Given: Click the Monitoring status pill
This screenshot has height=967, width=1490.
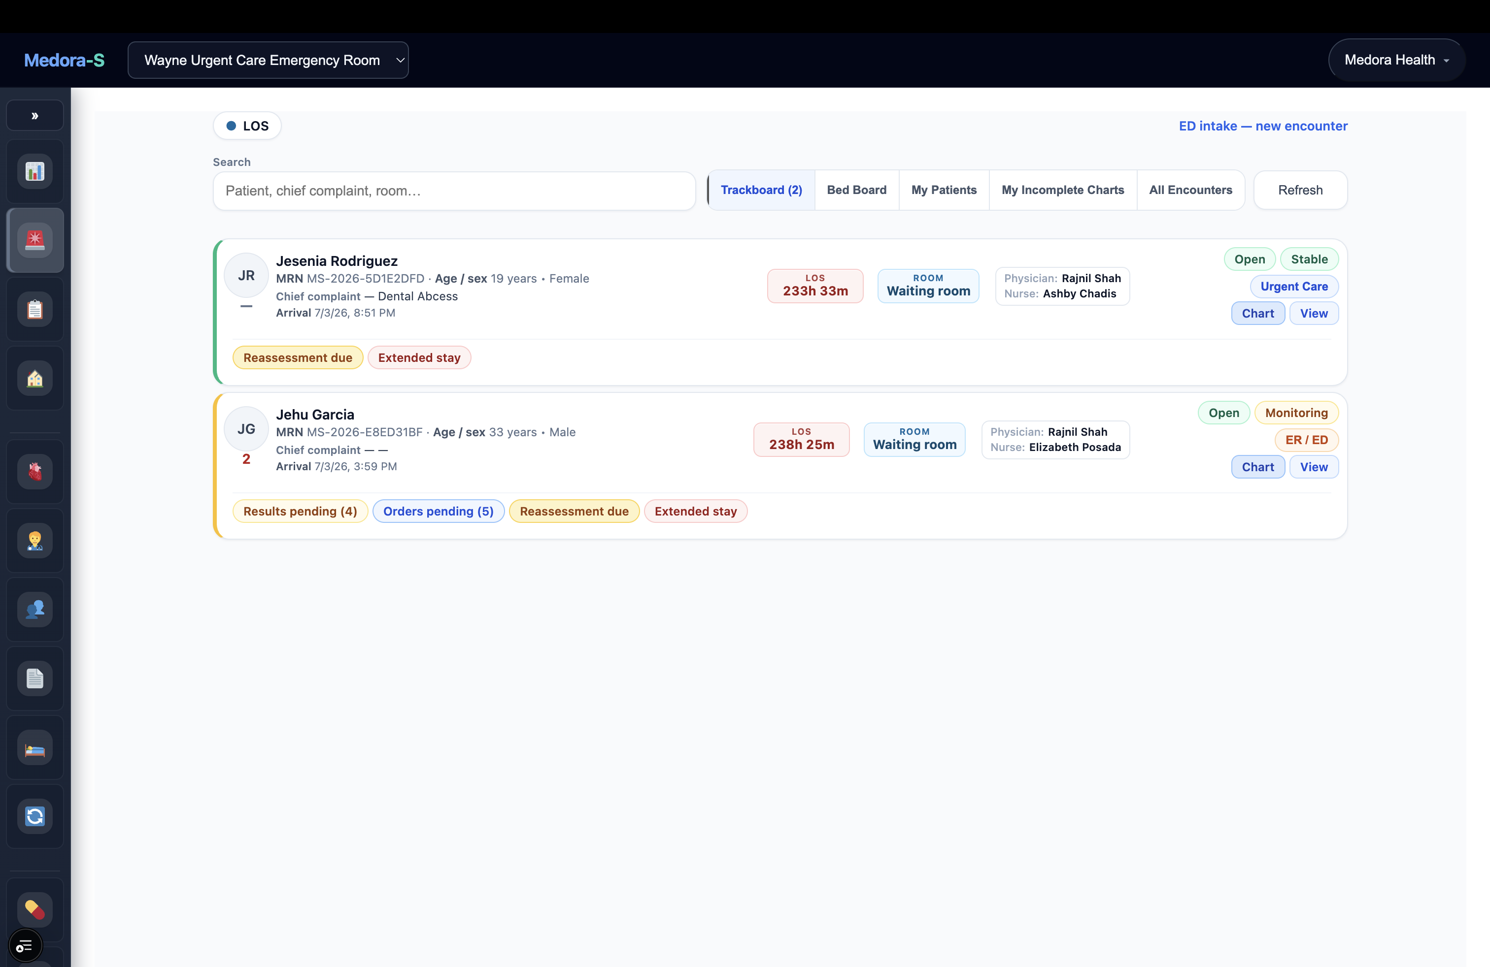Looking at the screenshot, I should (1296, 413).
